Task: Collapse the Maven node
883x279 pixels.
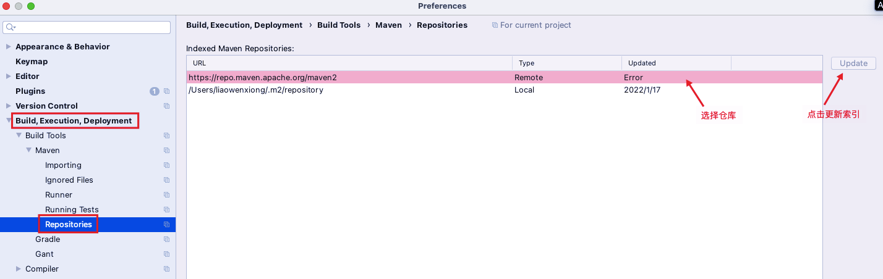Action: coord(28,151)
